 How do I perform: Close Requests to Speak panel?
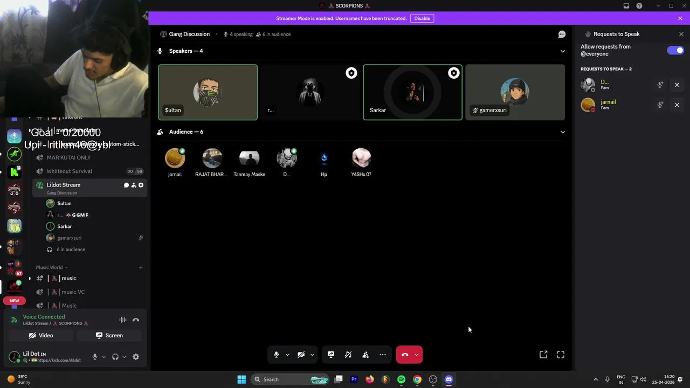point(681,34)
